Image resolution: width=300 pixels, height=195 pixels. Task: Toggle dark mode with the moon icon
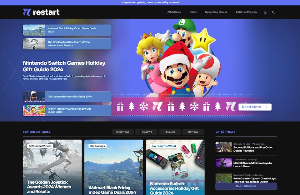pos(265,12)
